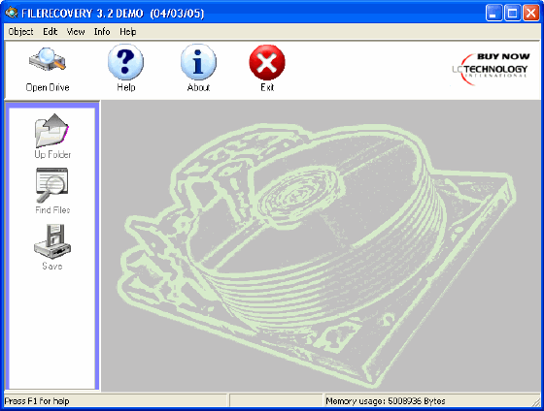Close the FileRecovery window
544x411 pixels.
click(x=531, y=14)
